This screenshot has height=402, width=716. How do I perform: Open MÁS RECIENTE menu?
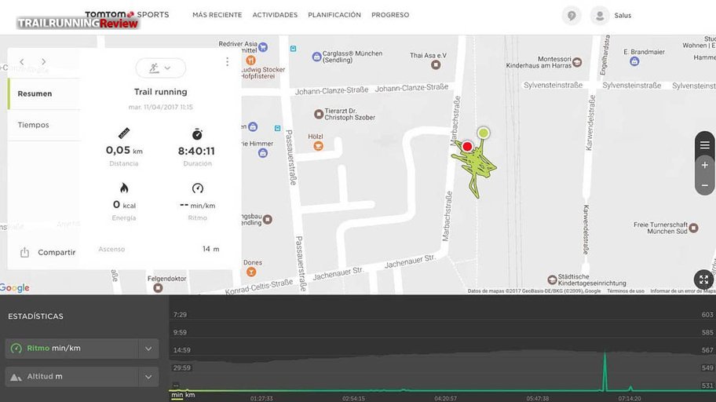click(x=217, y=15)
